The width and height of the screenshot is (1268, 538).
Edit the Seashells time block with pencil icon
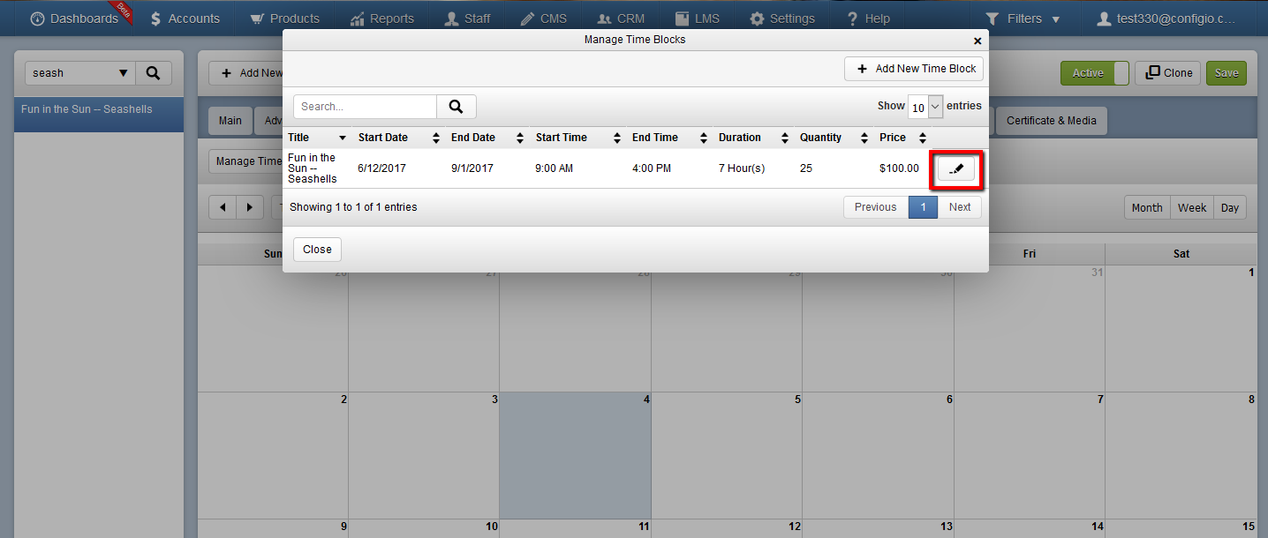(955, 168)
